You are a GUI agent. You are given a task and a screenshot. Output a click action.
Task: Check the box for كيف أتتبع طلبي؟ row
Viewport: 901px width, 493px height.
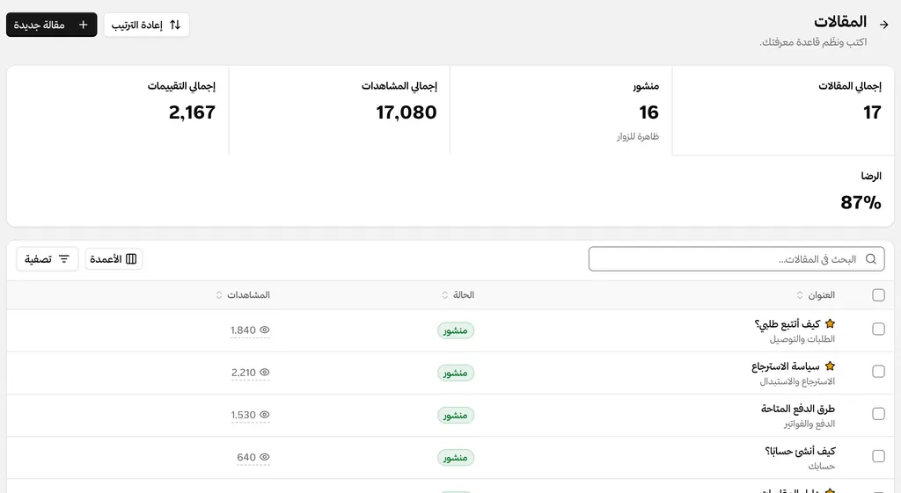click(878, 329)
